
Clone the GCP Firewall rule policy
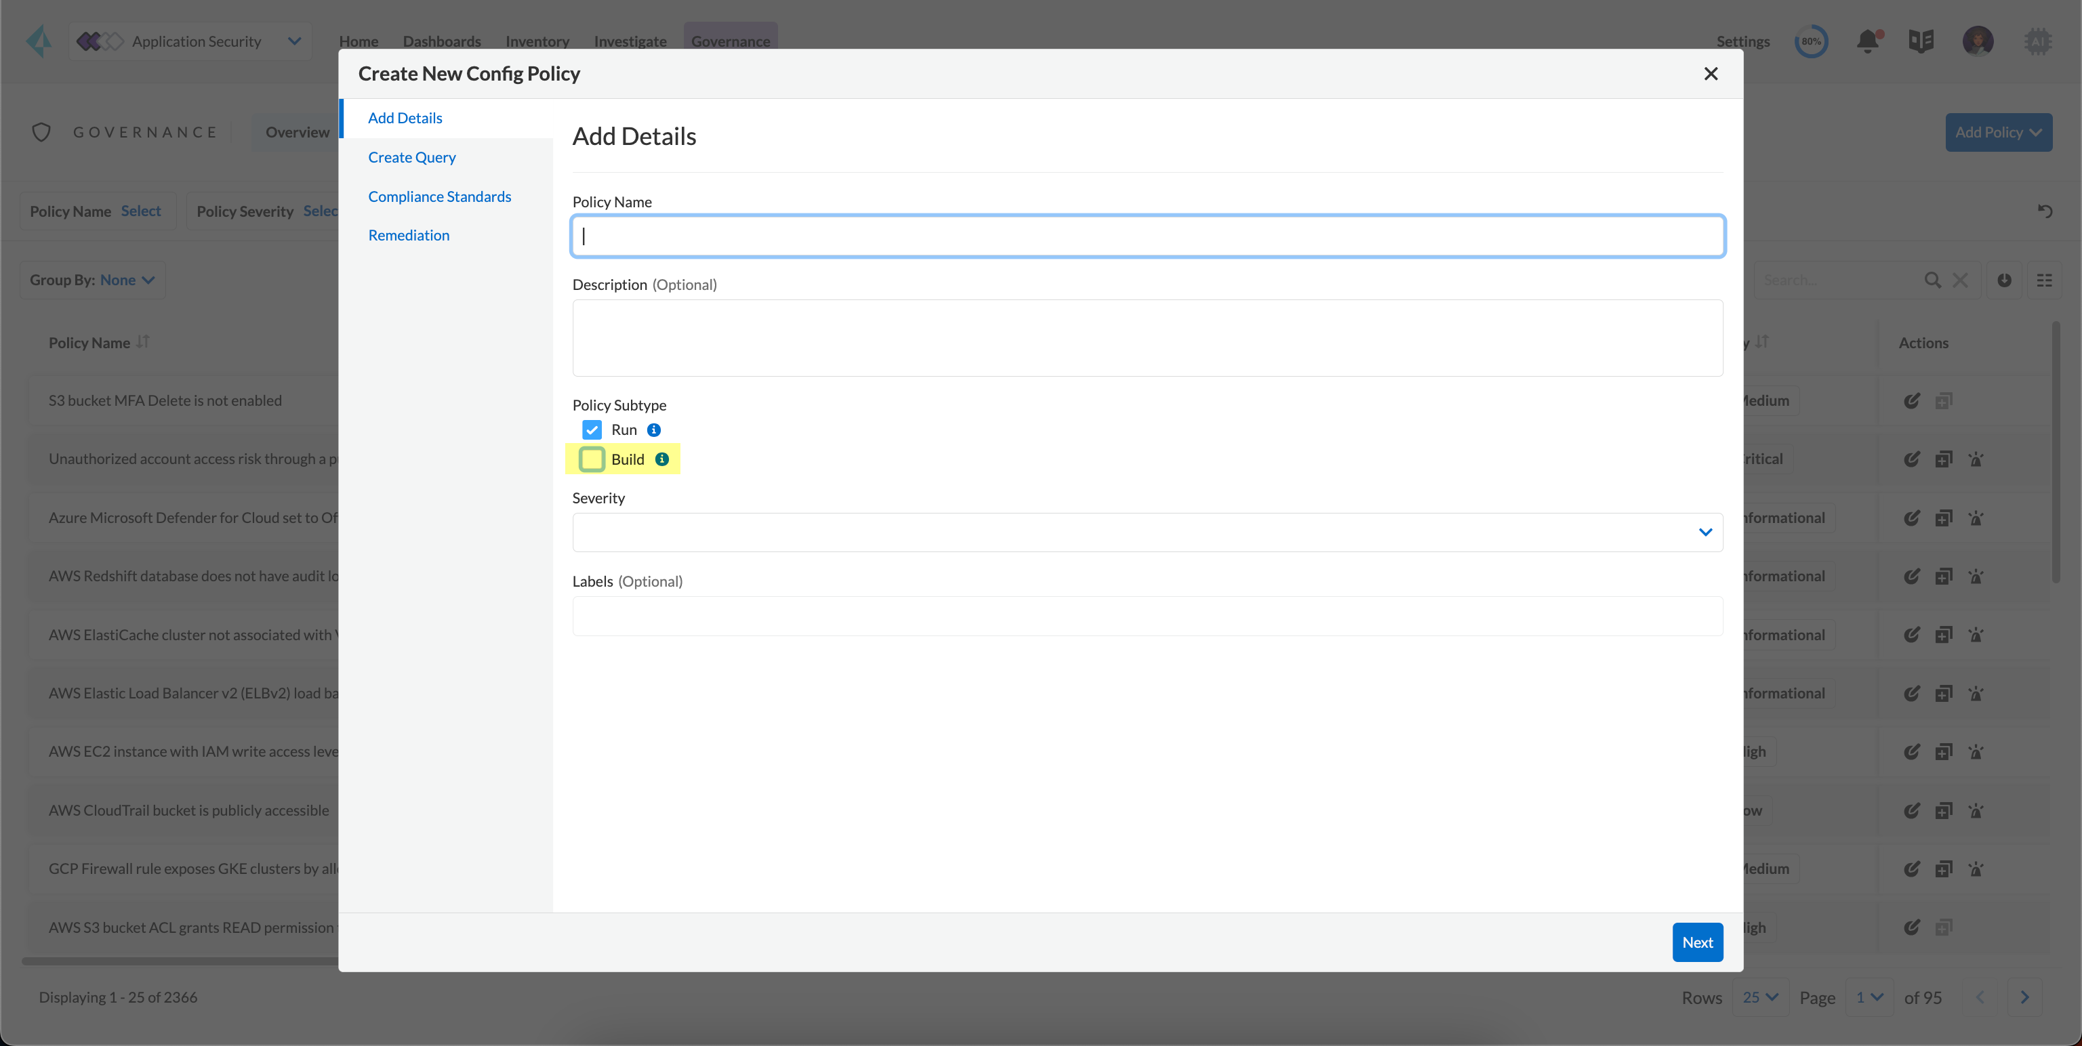(1944, 869)
